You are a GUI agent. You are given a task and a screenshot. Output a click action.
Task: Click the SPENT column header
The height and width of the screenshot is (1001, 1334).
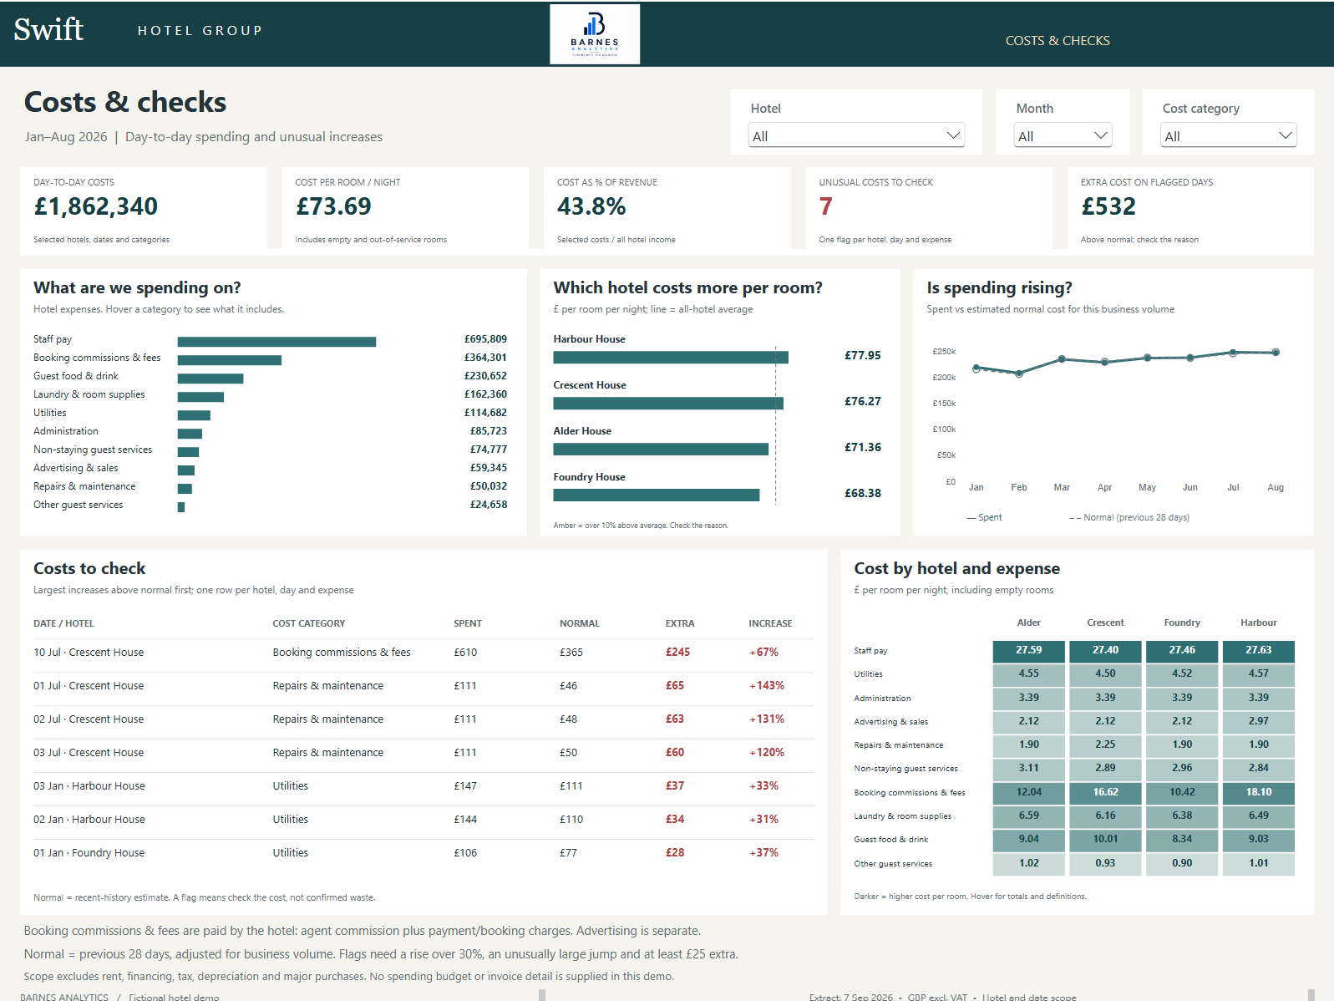pos(468,623)
